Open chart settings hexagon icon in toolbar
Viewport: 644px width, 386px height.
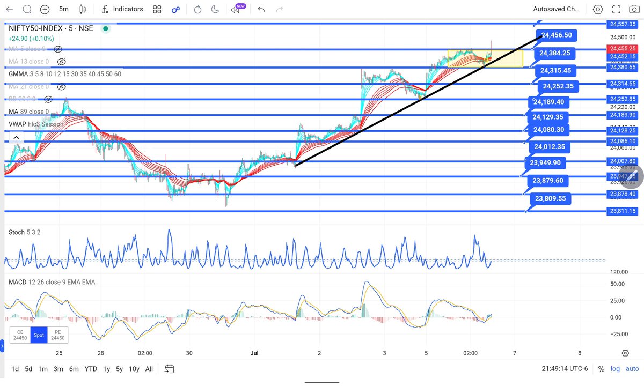[x=598, y=9]
